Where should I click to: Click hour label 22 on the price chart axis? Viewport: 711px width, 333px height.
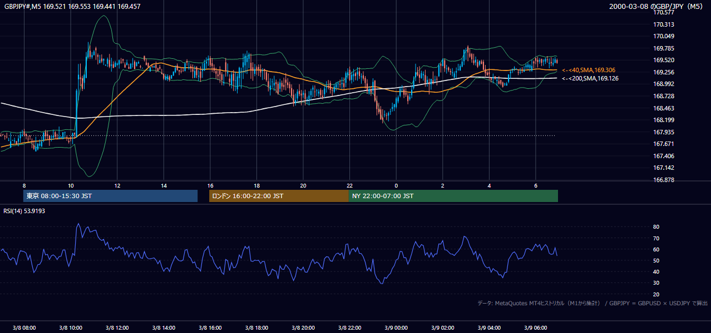(x=349, y=185)
